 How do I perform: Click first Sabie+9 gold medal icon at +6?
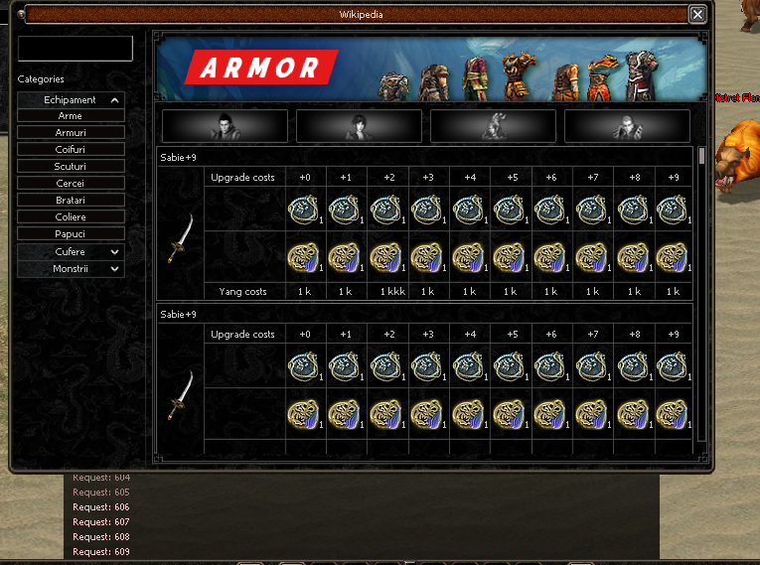coord(550,257)
